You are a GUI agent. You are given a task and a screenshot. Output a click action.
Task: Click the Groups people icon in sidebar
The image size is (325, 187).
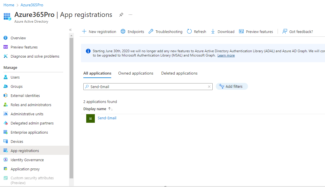[5, 86]
